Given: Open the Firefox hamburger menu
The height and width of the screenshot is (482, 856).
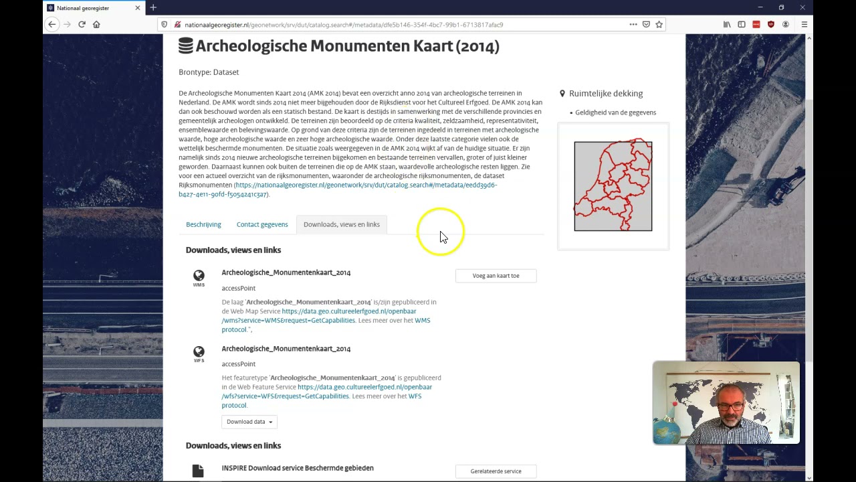Looking at the screenshot, I should (805, 24).
